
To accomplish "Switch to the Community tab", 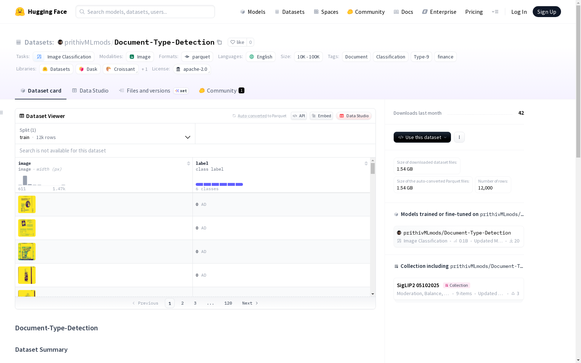I will (222, 91).
